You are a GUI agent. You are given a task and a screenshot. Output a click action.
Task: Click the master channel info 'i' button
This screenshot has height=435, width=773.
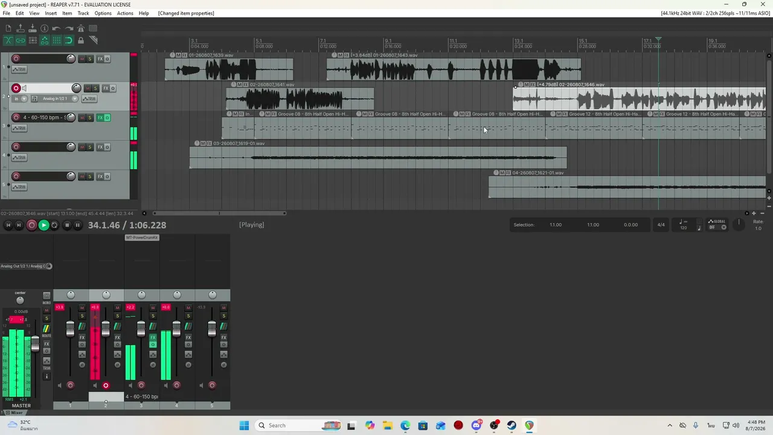[47, 376]
